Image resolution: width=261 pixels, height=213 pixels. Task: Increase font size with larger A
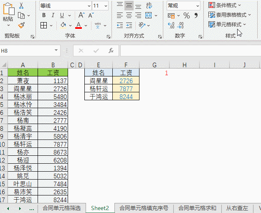pos(81,15)
